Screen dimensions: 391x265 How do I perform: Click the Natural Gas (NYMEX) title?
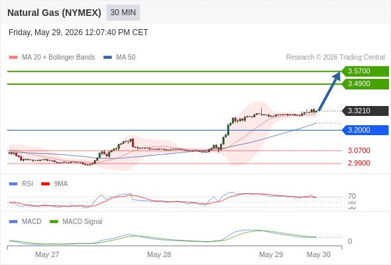pyautogui.click(x=54, y=13)
